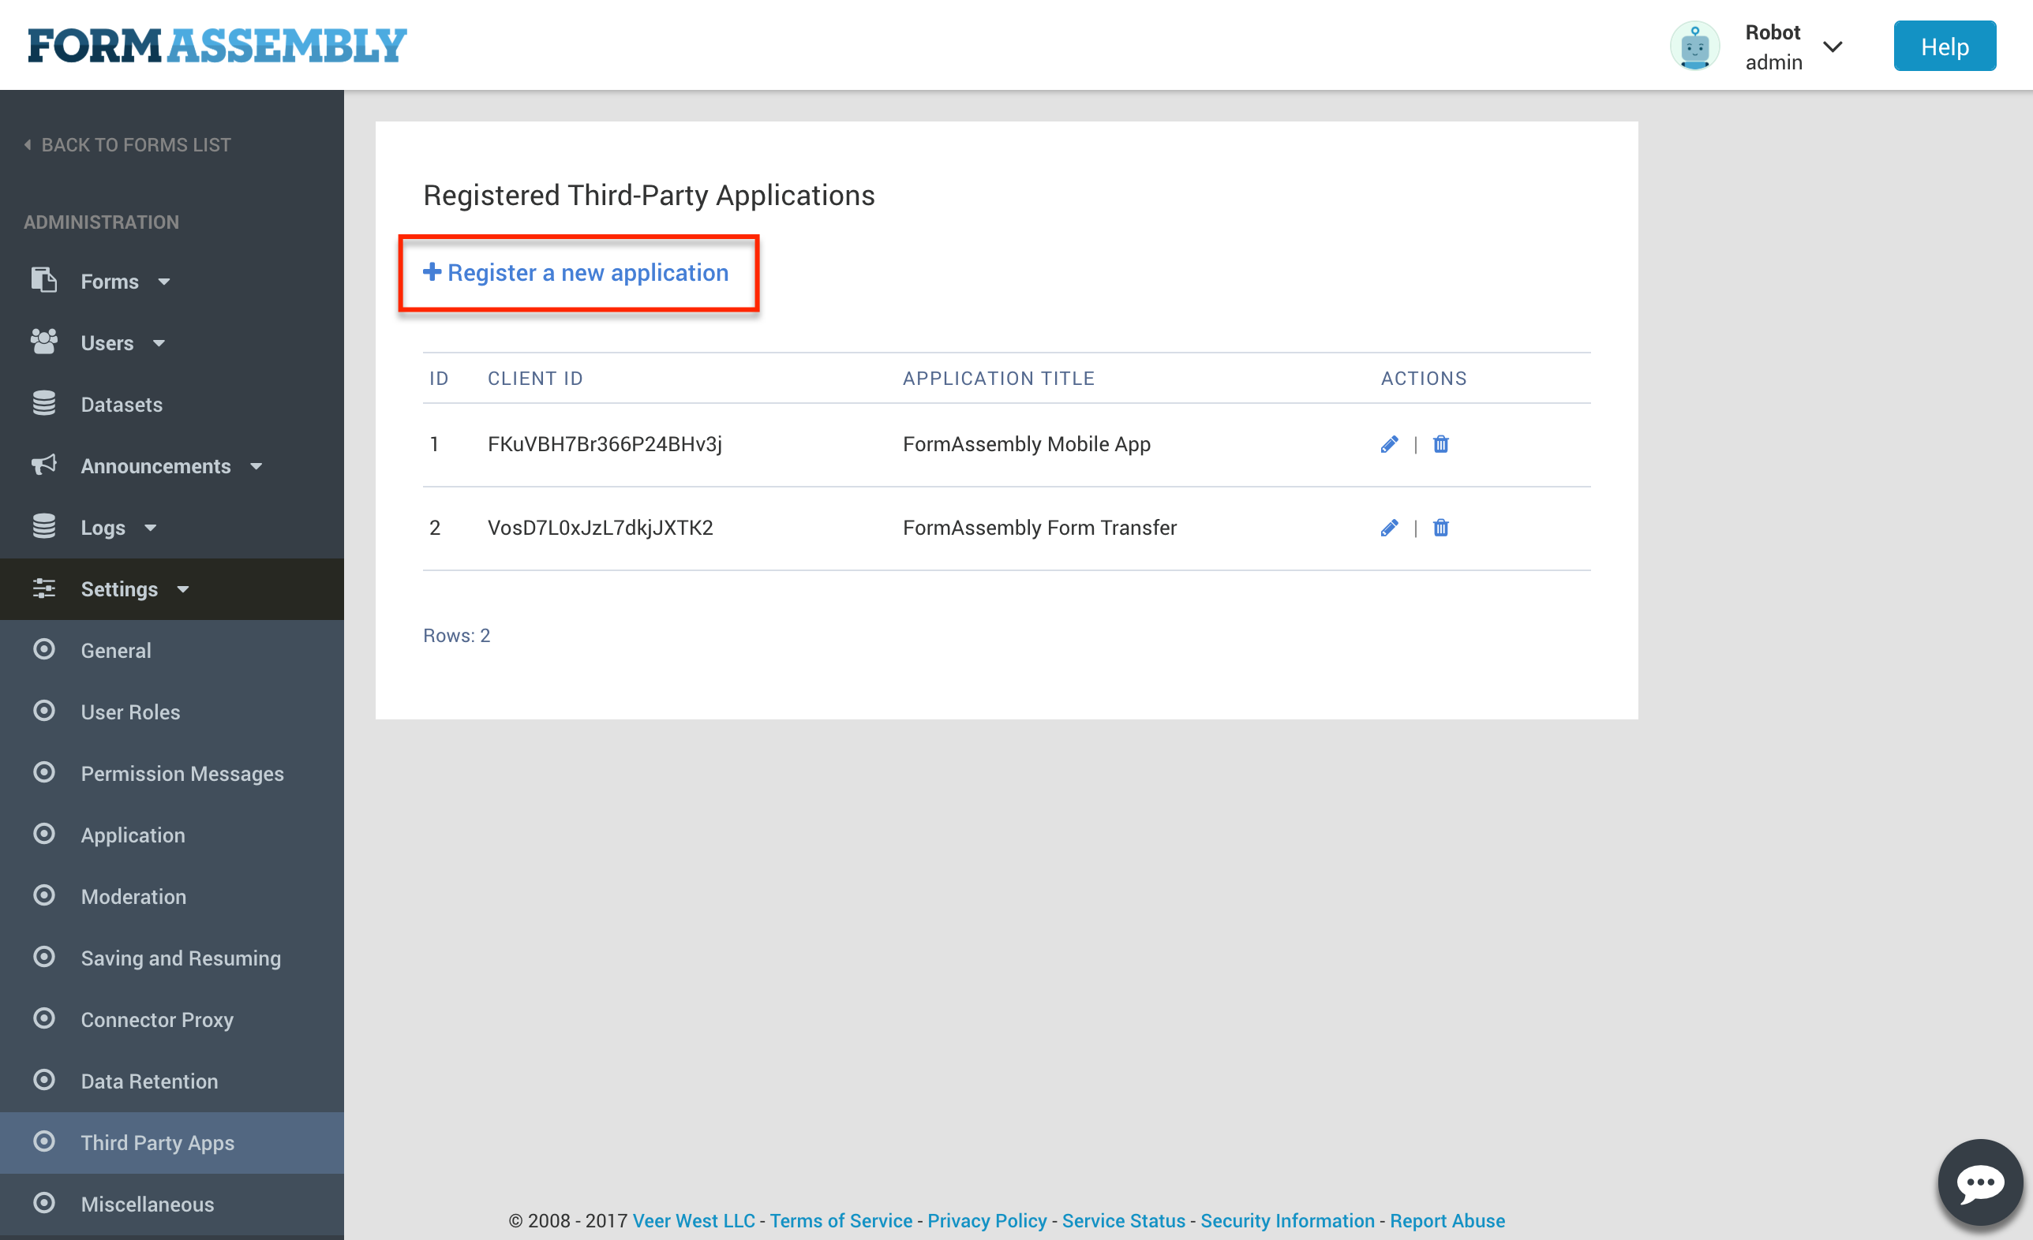Open the User Roles settings page
This screenshot has width=2033, height=1240.
[x=130, y=712]
